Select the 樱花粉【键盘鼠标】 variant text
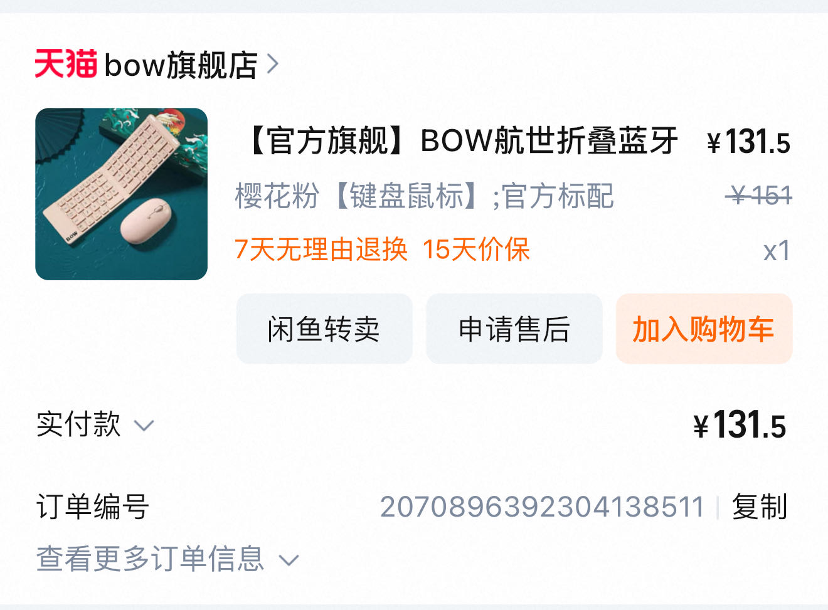This screenshot has height=610, width=828. 361,196
